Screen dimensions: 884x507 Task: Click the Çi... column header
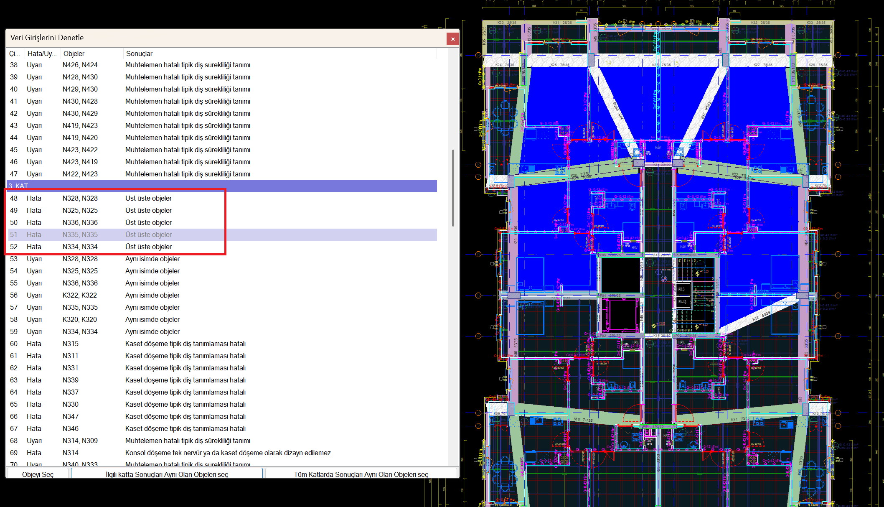coord(15,54)
